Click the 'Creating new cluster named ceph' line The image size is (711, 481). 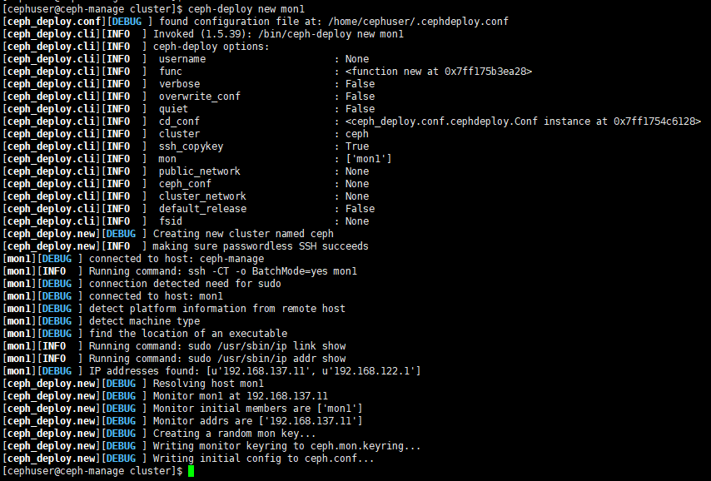pyautogui.click(x=243, y=234)
